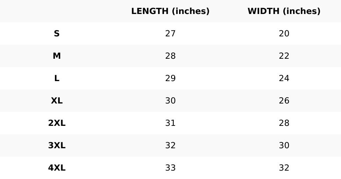341x179 pixels.
Task: Click the WIDTH (inches) column header
Action: pos(284,11)
